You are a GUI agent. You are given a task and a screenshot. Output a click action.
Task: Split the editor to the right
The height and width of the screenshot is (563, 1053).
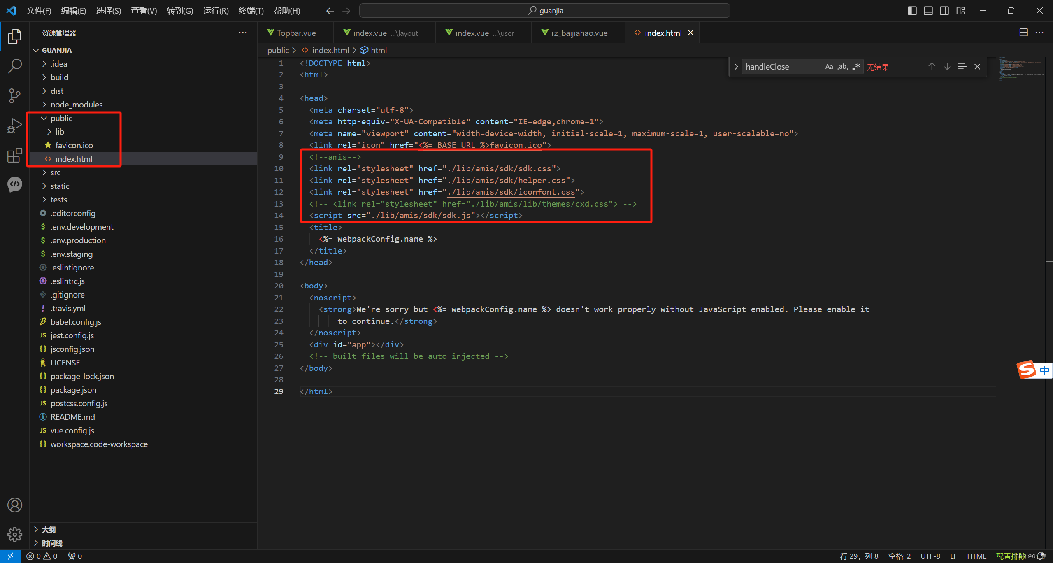click(1023, 33)
